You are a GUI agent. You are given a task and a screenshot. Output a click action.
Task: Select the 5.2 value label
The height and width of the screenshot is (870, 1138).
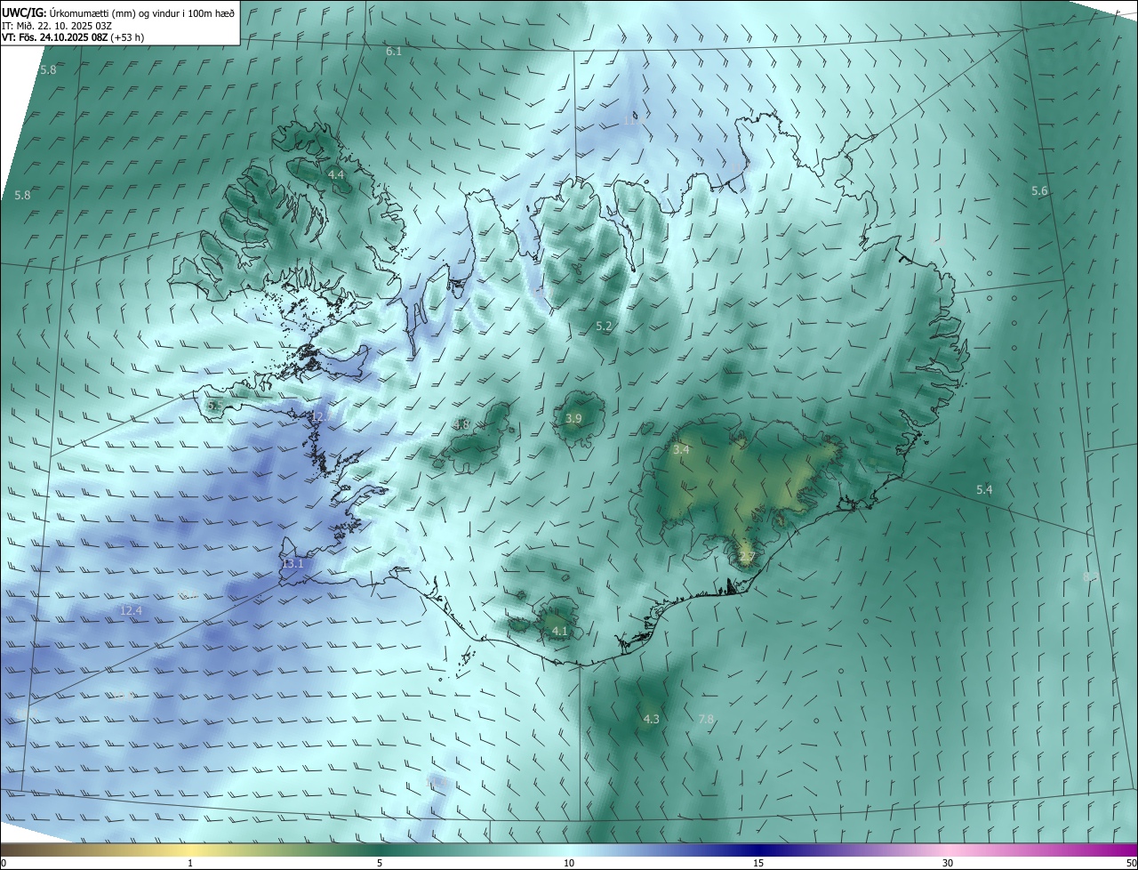(x=604, y=326)
